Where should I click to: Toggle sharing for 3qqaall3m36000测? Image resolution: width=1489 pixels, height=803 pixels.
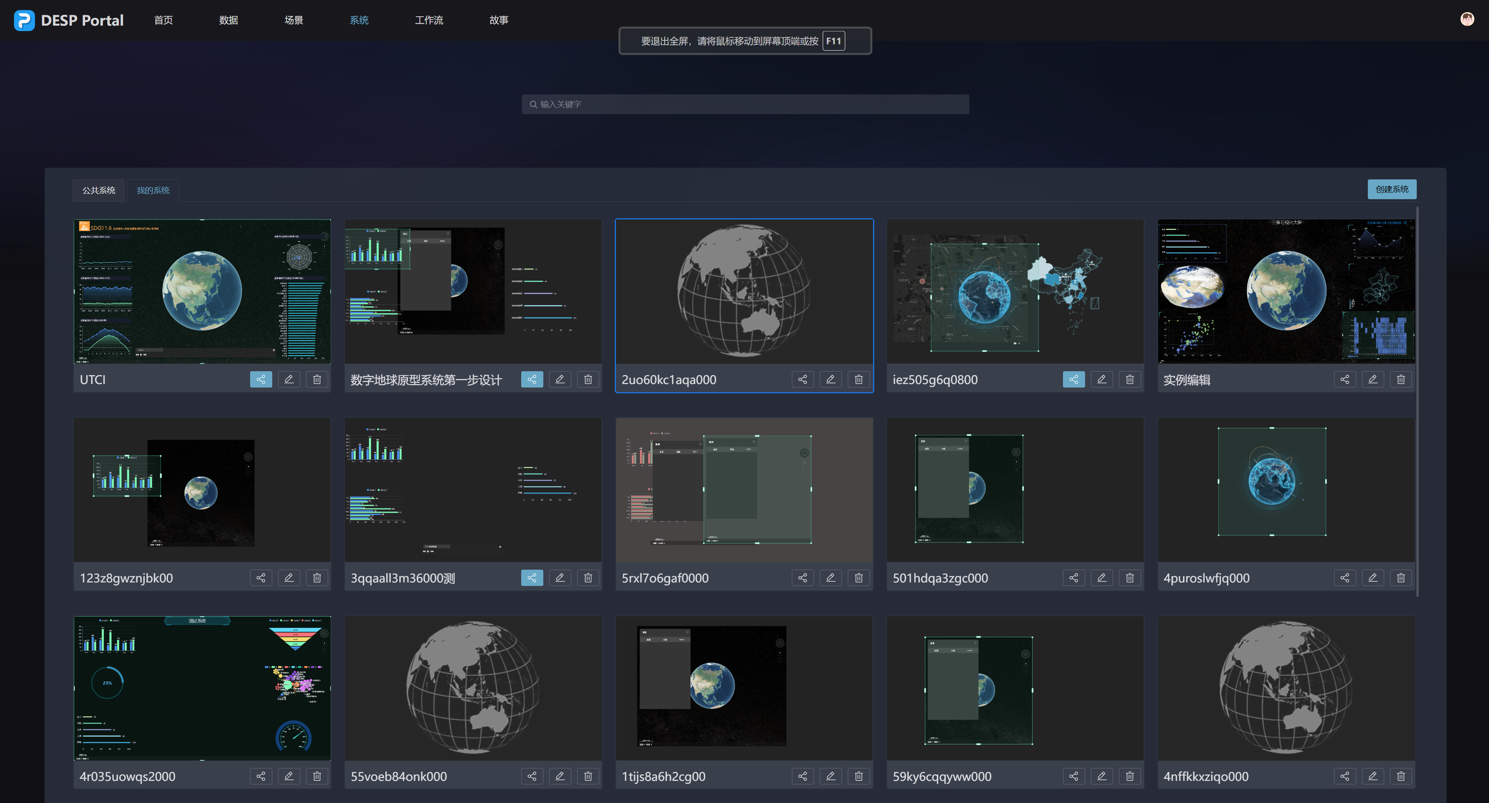(532, 577)
